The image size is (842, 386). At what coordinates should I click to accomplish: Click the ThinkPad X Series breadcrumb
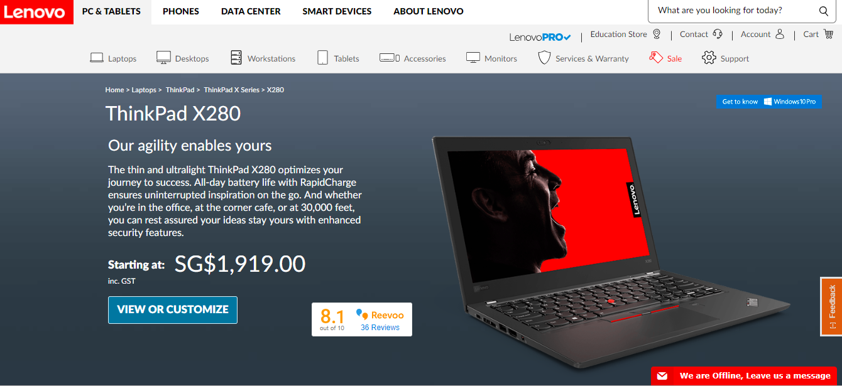[231, 90]
